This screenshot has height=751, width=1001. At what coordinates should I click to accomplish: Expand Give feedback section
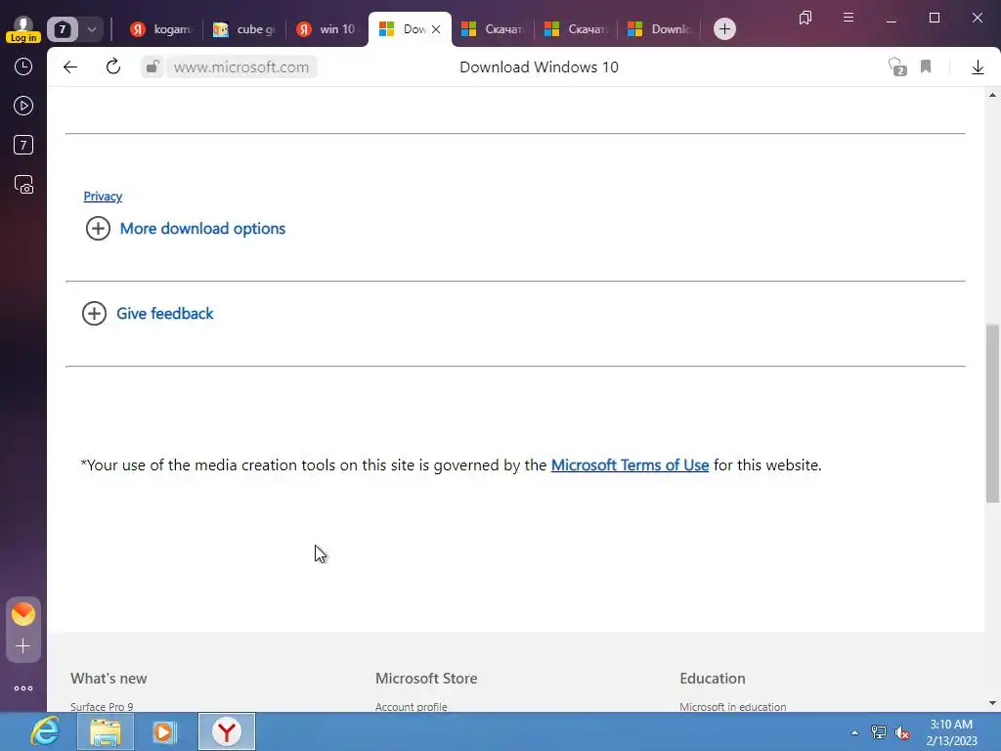pos(148,314)
